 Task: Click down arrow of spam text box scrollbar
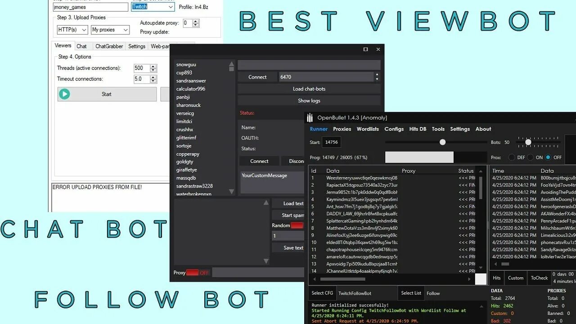[x=266, y=261]
